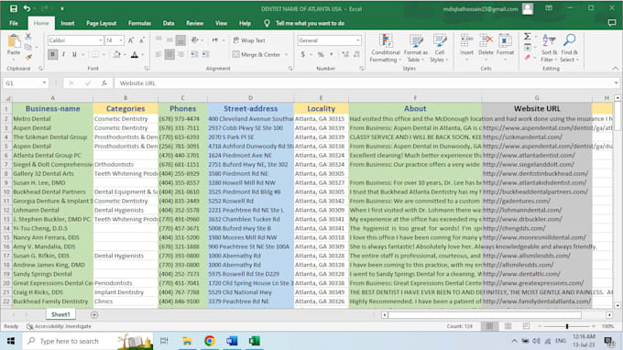The height and width of the screenshot is (350, 623).
Task: Select the Sheet1 tab
Action: click(60, 314)
